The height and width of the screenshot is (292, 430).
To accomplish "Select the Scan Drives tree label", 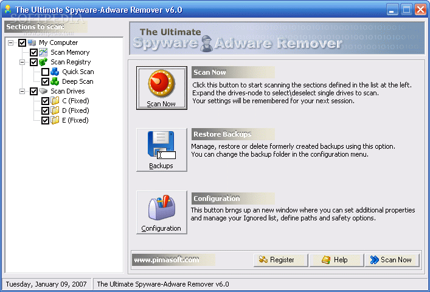I will [68, 91].
